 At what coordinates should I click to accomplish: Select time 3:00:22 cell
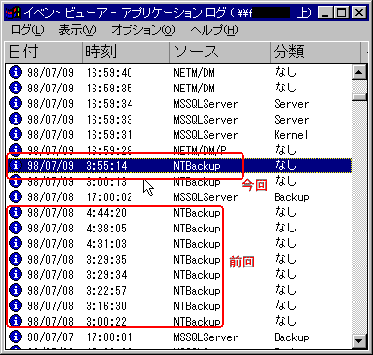click(x=106, y=321)
